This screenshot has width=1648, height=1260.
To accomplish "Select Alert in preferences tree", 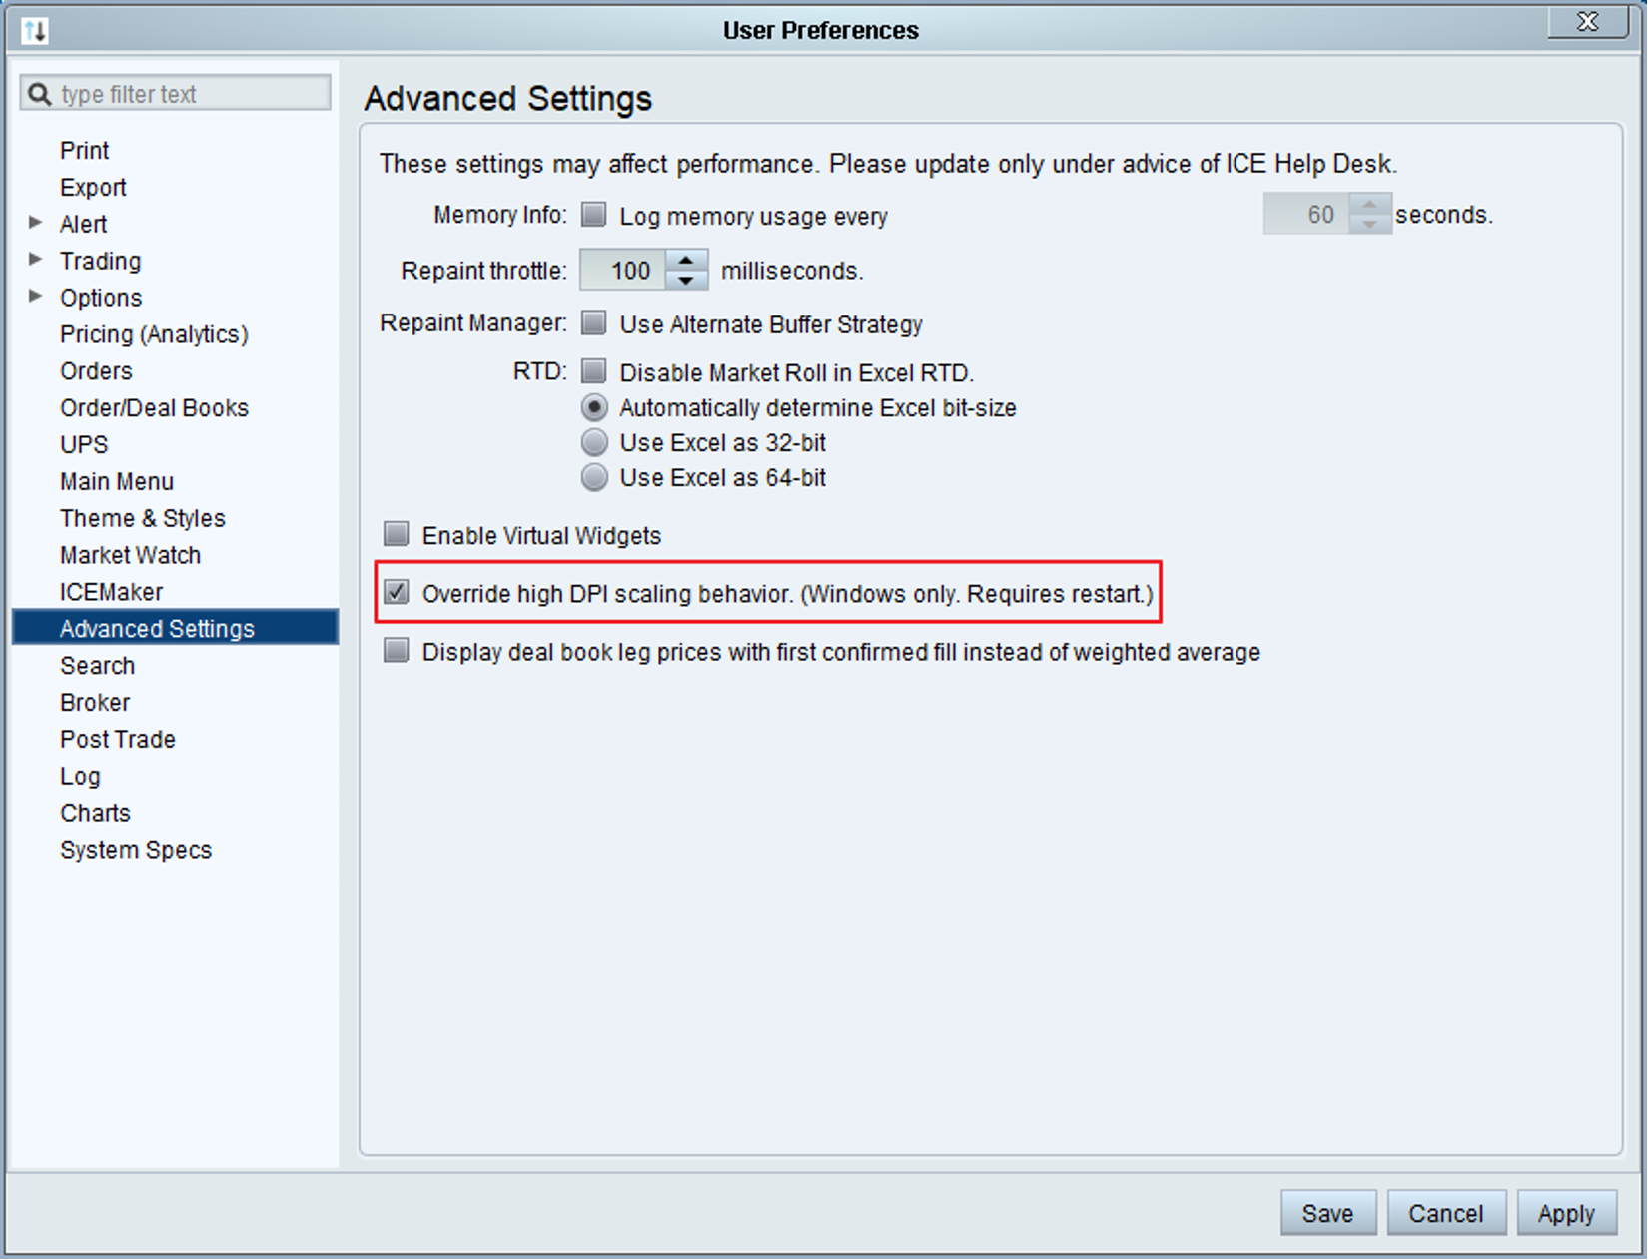I will coord(83,225).
